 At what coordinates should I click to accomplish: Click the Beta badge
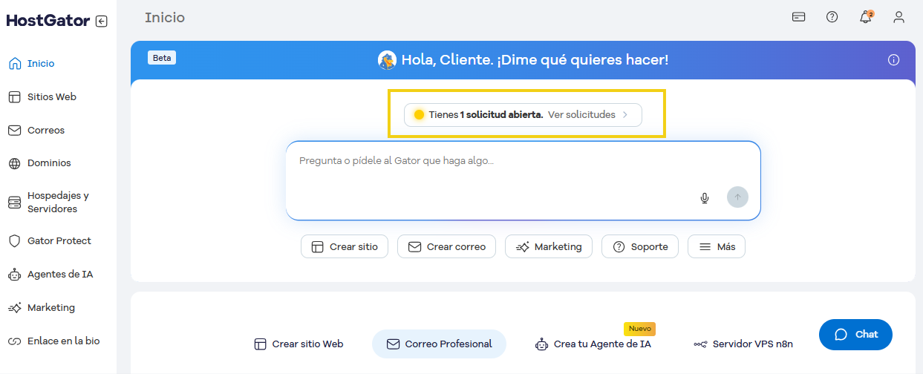[x=162, y=57]
